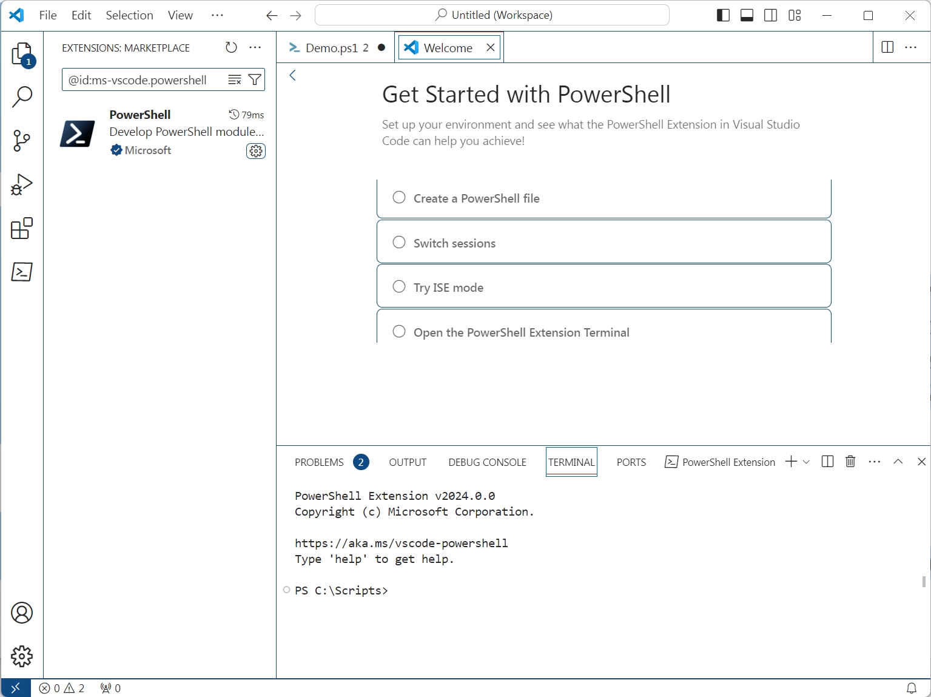
Task: Mark Switch sessions as done
Action: pos(398,242)
